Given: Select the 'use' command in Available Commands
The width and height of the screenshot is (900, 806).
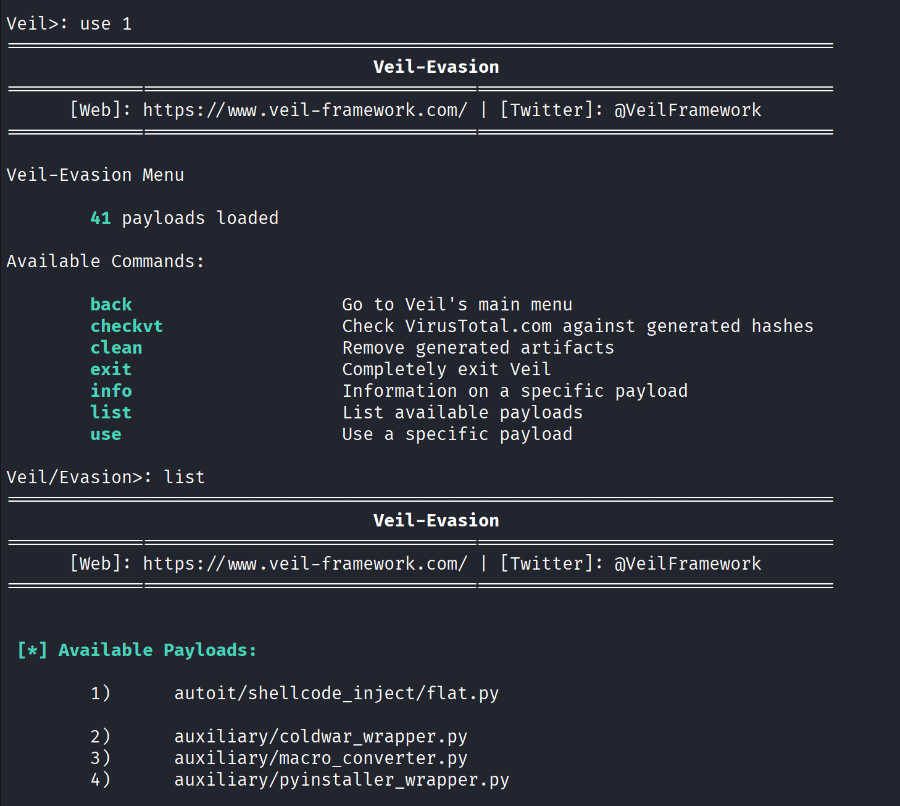Looking at the screenshot, I should (x=106, y=434).
